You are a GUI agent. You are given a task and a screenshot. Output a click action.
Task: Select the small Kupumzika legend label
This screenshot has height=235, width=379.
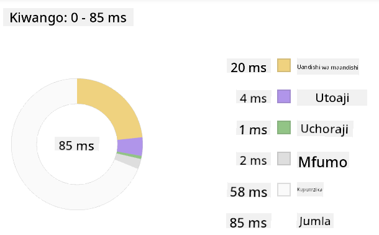point(310,189)
